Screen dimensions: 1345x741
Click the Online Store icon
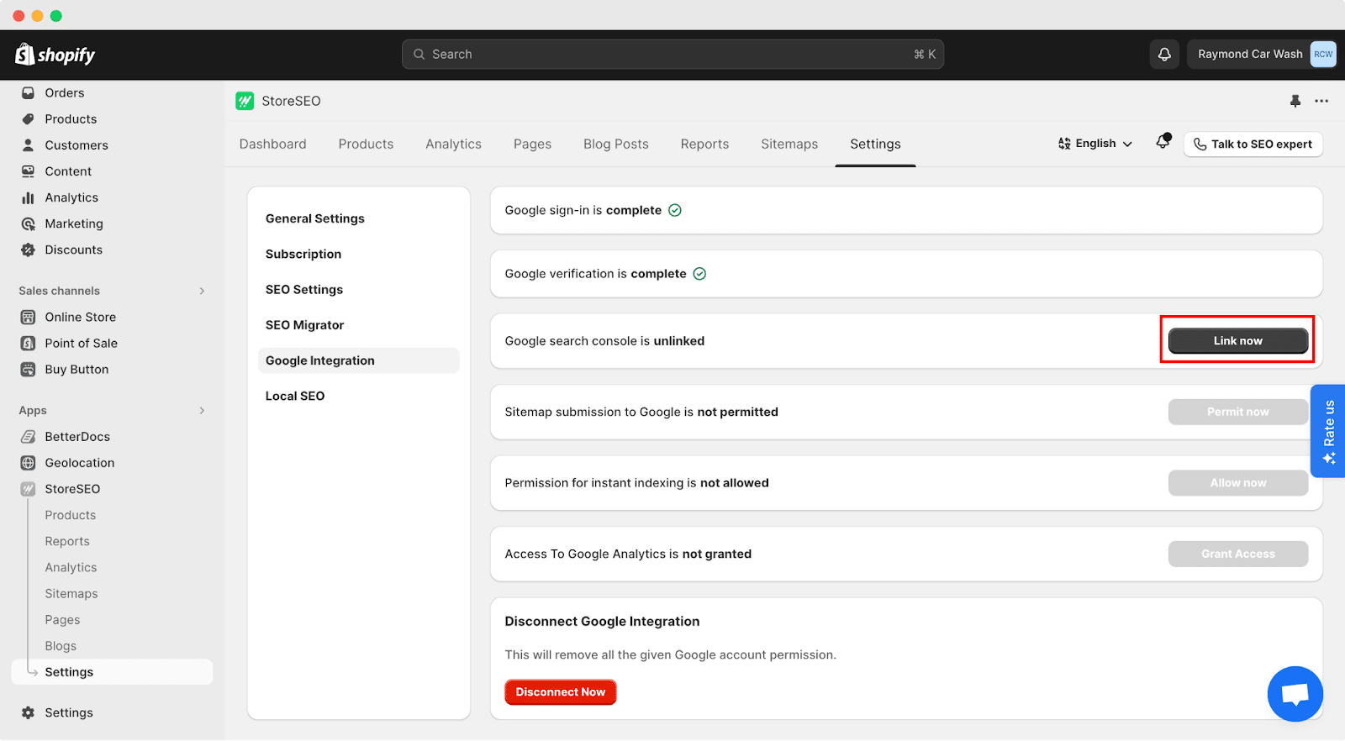pos(28,317)
